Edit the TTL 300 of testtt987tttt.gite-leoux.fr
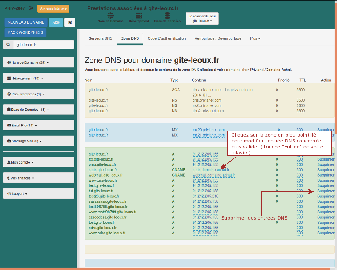This screenshot has width=338, height=271. [300, 207]
